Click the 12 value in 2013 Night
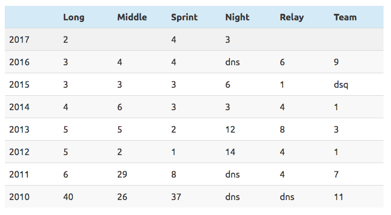The width and height of the screenshot is (391, 215). click(230, 129)
